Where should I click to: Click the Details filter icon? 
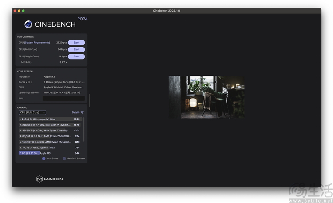[82, 113]
